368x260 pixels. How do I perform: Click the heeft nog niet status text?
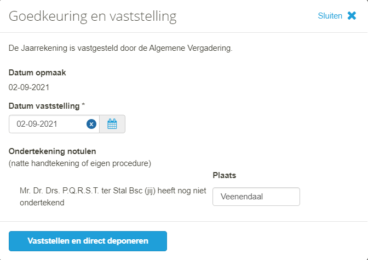[182, 191]
